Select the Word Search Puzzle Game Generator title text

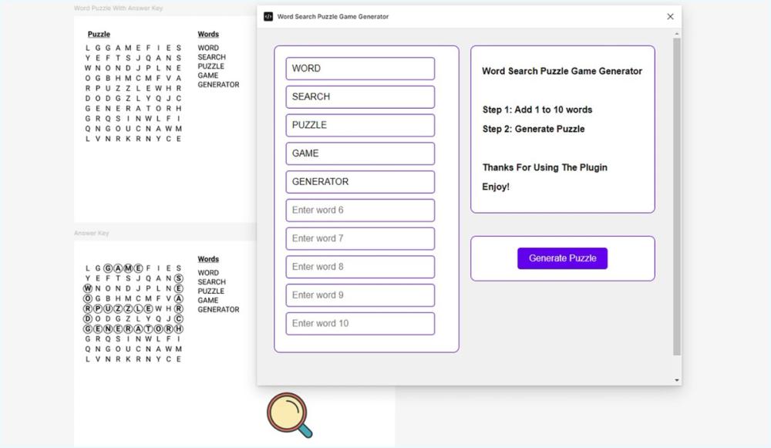[x=562, y=70]
